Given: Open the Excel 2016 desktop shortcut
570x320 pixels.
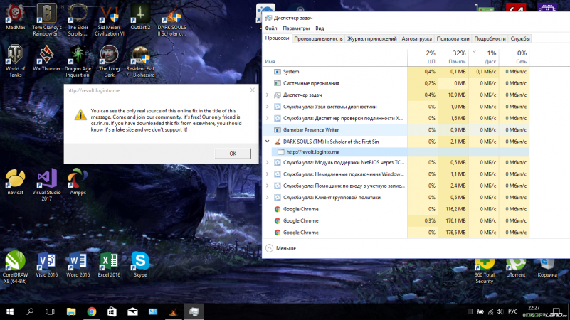Looking at the screenshot, I should point(109,265).
